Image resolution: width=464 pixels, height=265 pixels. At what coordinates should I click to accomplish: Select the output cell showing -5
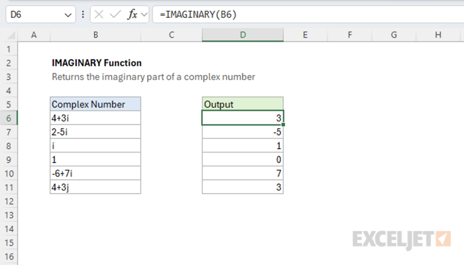click(x=243, y=132)
